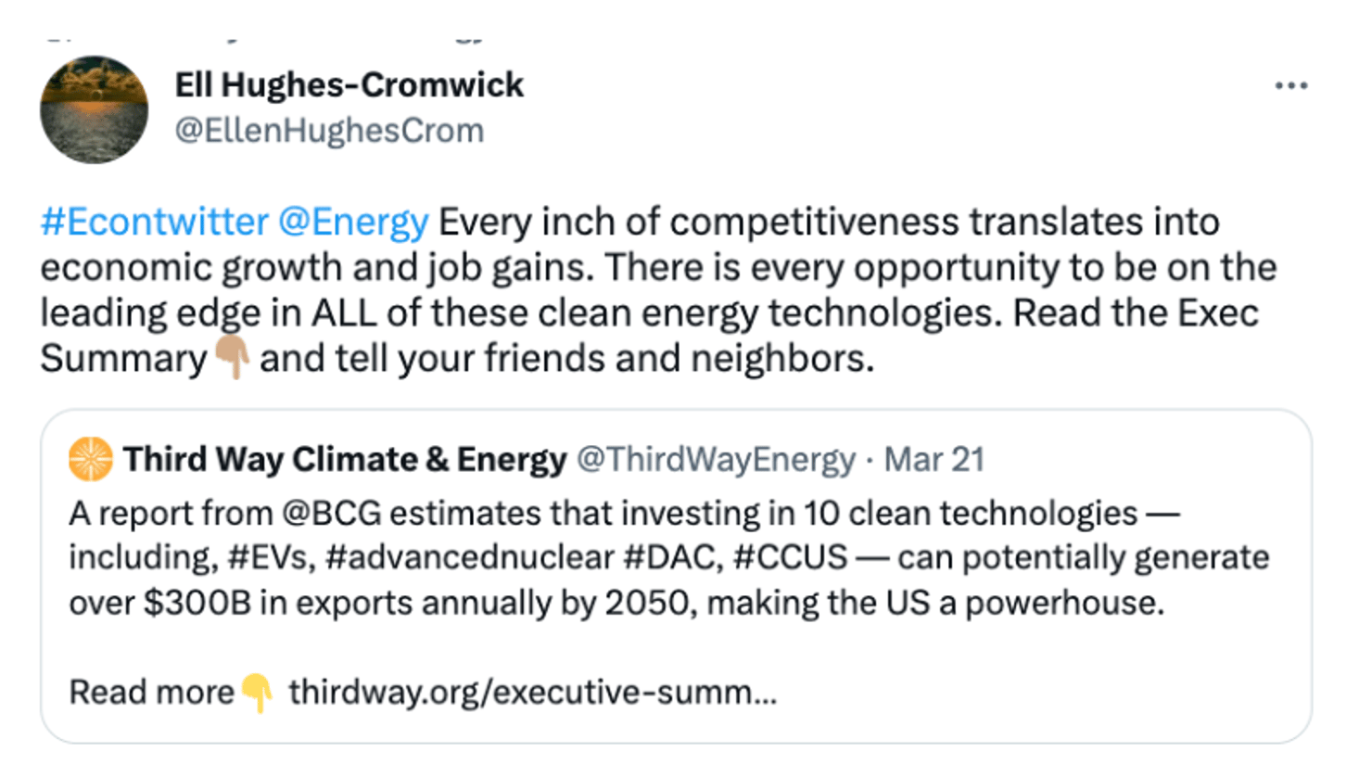Open the Ell Hughes-Cromwick display name
Viewport: 1372px width, 777px height.
pyautogui.click(x=349, y=85)
